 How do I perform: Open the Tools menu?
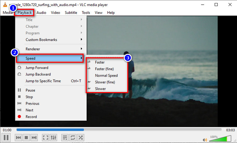86,12
